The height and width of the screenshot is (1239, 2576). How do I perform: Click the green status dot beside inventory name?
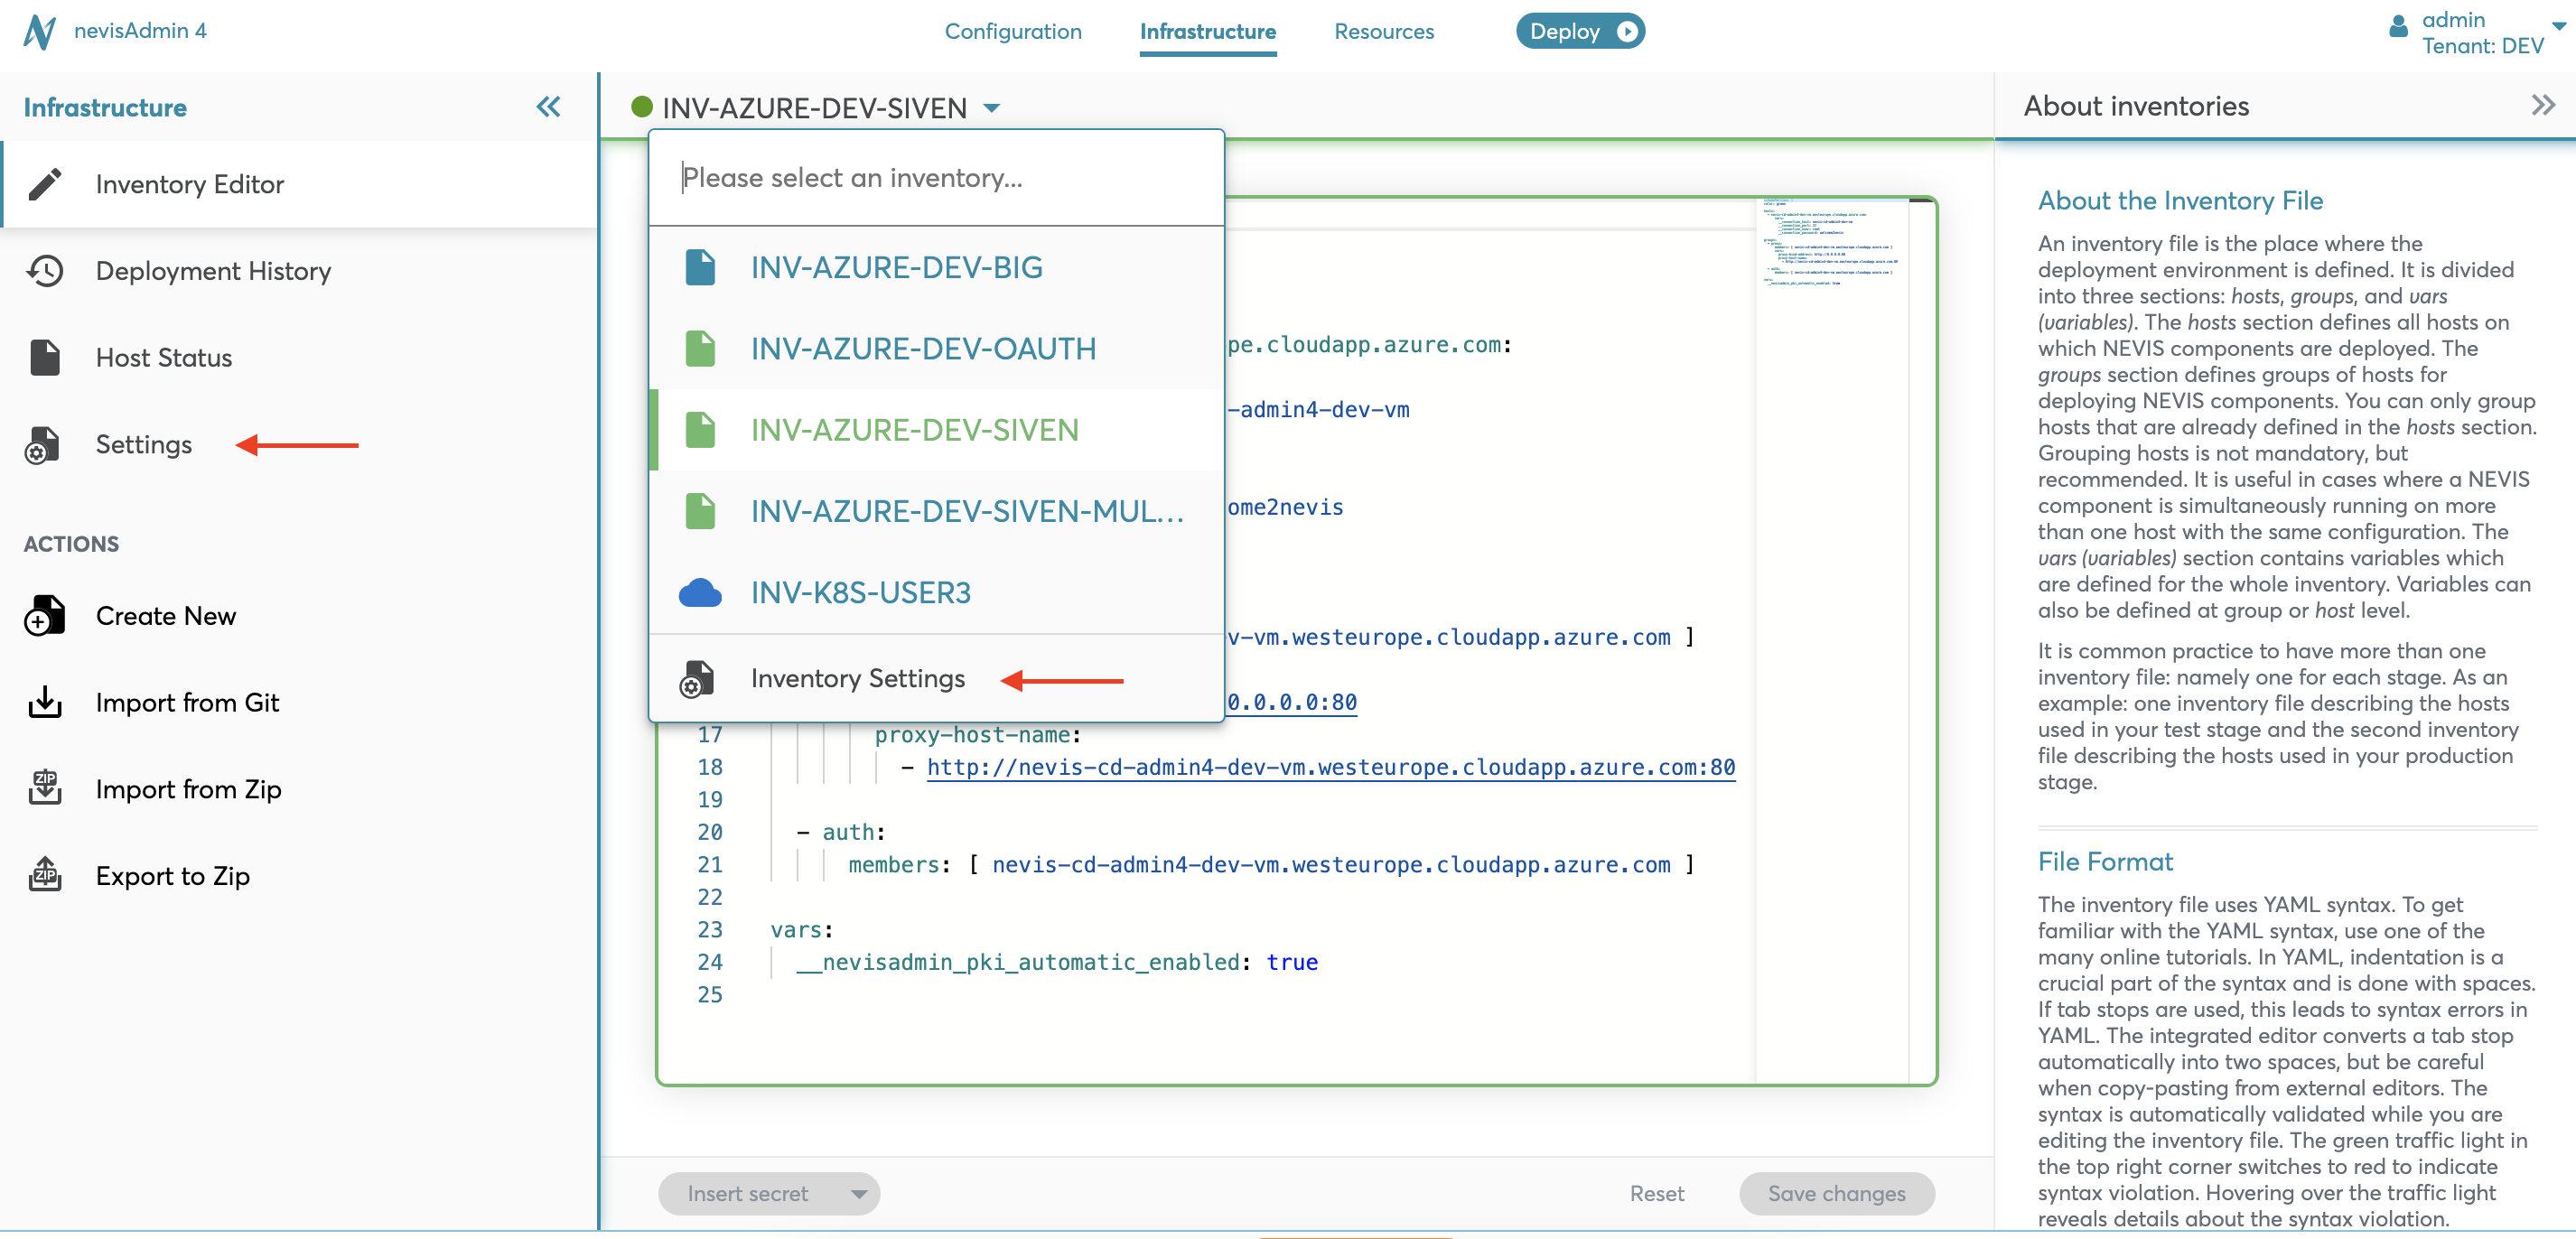point(642,107)
